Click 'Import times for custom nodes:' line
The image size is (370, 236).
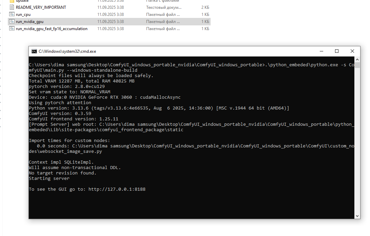pyautogui.click(x=70, y=140)
